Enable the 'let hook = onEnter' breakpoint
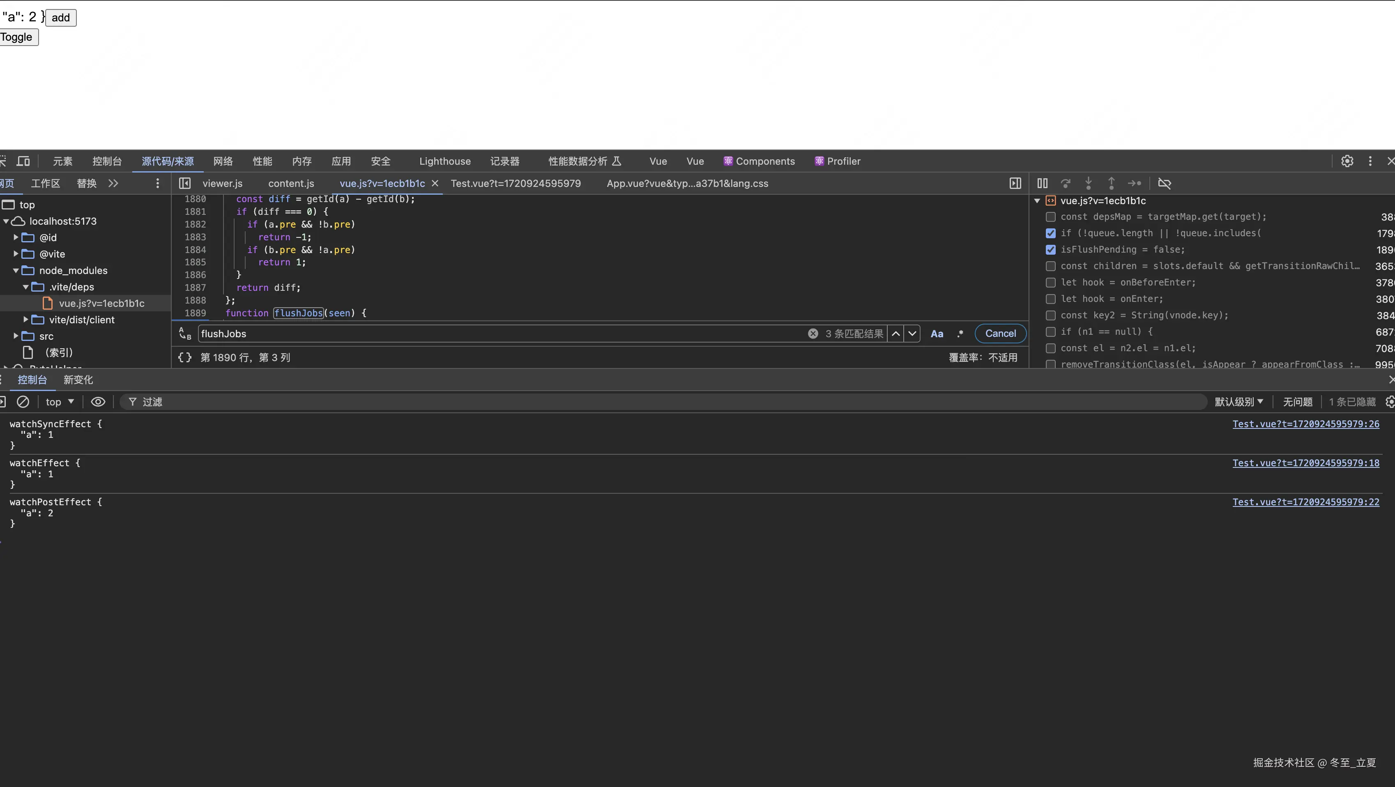The image size is (1395, 787). pos(1051,299)
